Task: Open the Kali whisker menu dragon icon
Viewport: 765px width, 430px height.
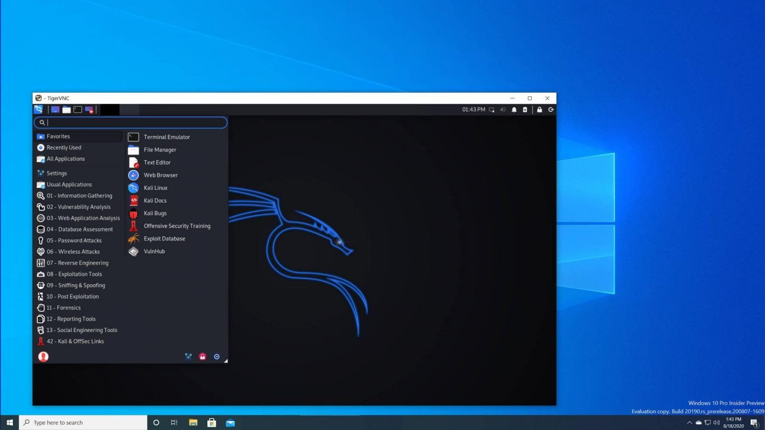Action: pos(38,109)
